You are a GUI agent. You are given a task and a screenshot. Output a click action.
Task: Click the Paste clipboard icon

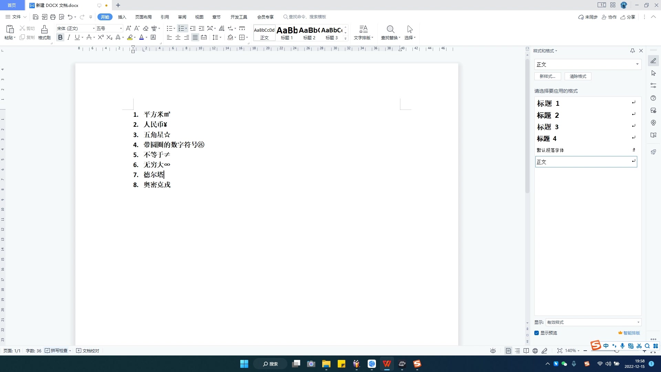click(x=10, y=29)
